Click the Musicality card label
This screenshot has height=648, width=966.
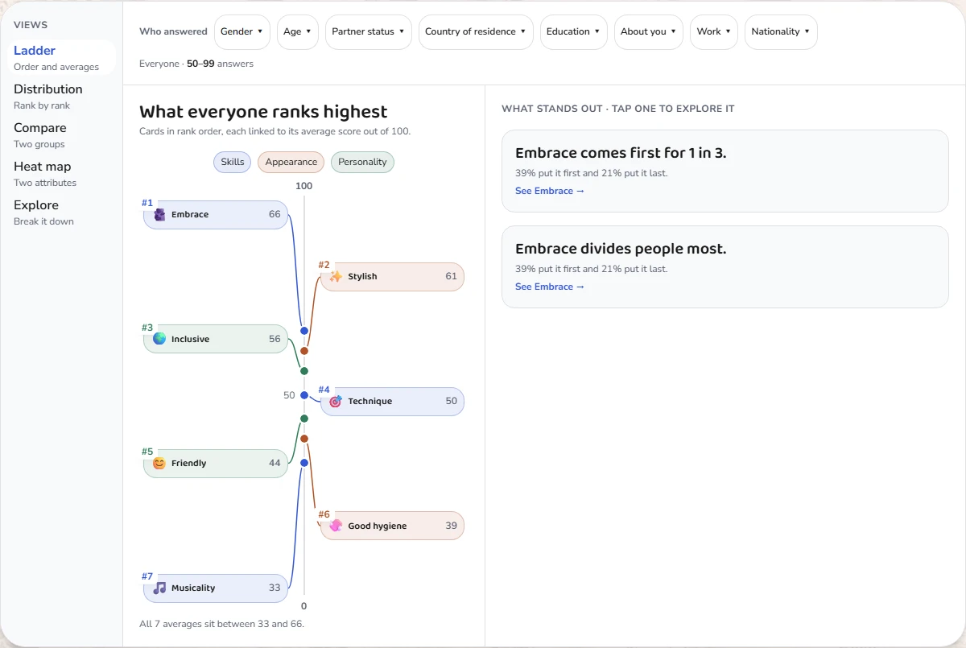pyautogui.click(x=193, y=588)
